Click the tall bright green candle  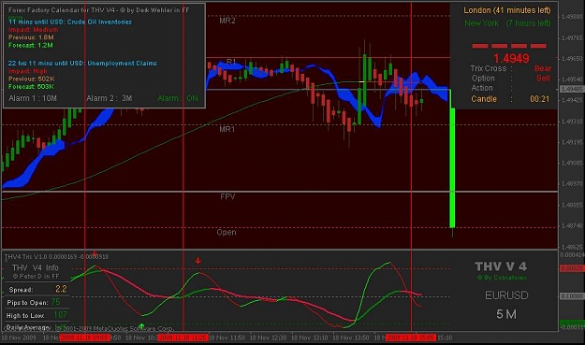pos(452,167)
